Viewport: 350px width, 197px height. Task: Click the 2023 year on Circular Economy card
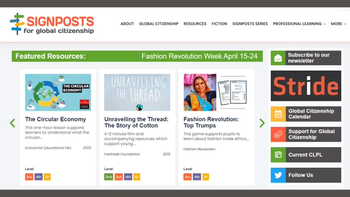click(87, 148)
